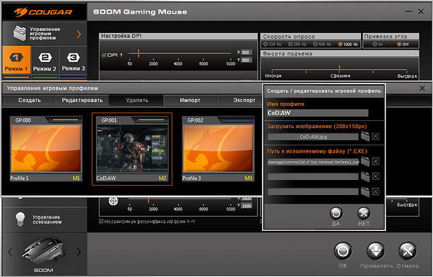The width and height of the screenshot is (433, 277).
Task: Open the Создать tab
Action: coord(30,100)
